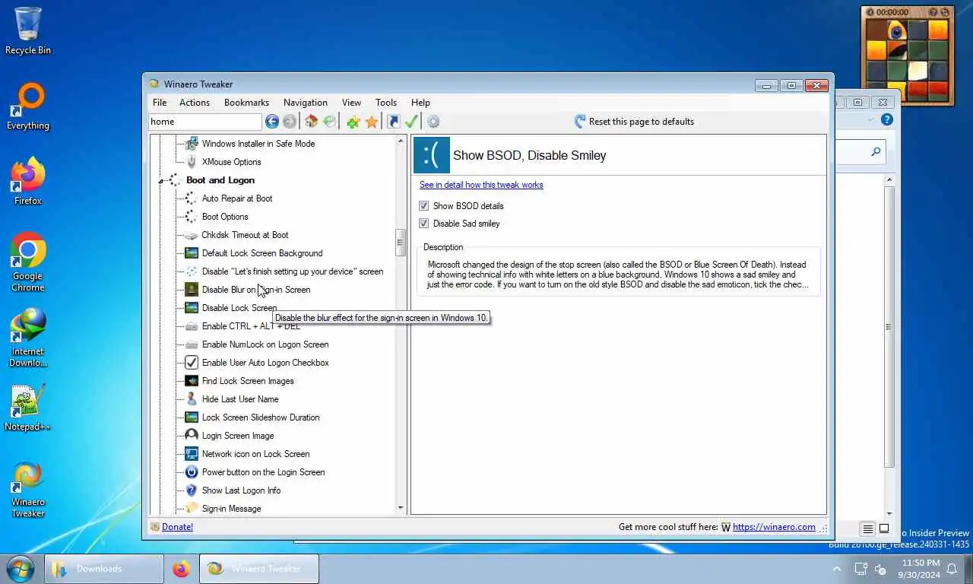The image size is (973, 584).
Task: Click the green checkmark toolbar icon
Action: [x=411, y=122]
